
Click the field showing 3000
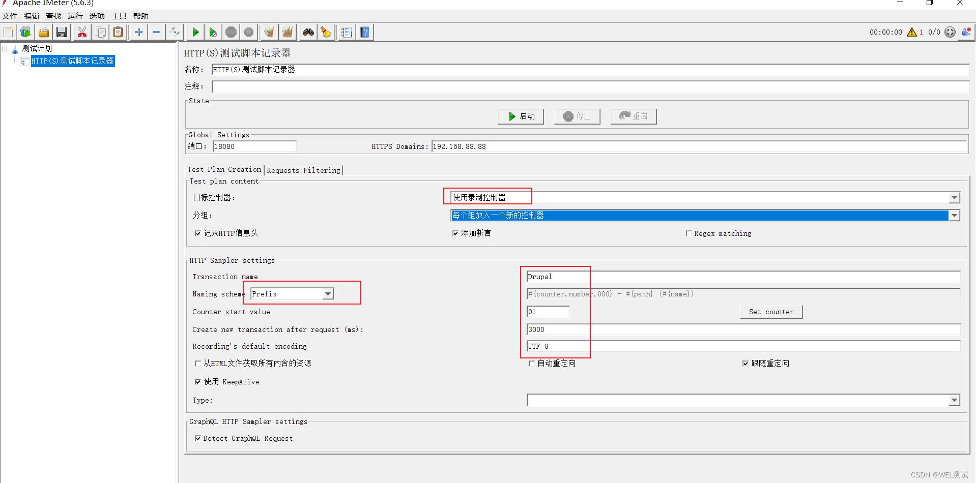click(x=743, y=329)
